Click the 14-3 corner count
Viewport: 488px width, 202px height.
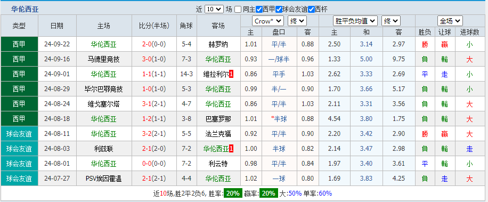click(x=186, y=75)
